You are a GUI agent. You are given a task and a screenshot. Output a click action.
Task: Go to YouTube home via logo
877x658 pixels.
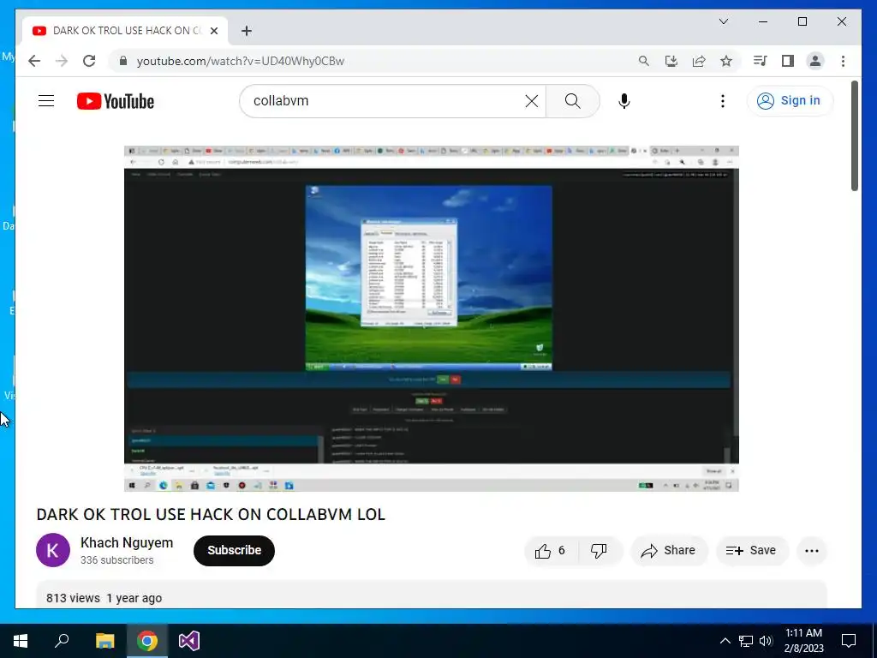(116, 101)
